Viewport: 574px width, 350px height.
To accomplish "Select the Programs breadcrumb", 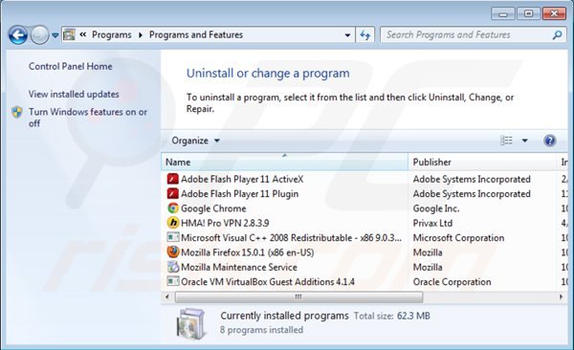I will [112, 34].
